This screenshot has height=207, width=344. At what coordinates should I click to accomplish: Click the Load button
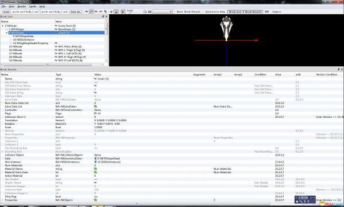(6, 11)
